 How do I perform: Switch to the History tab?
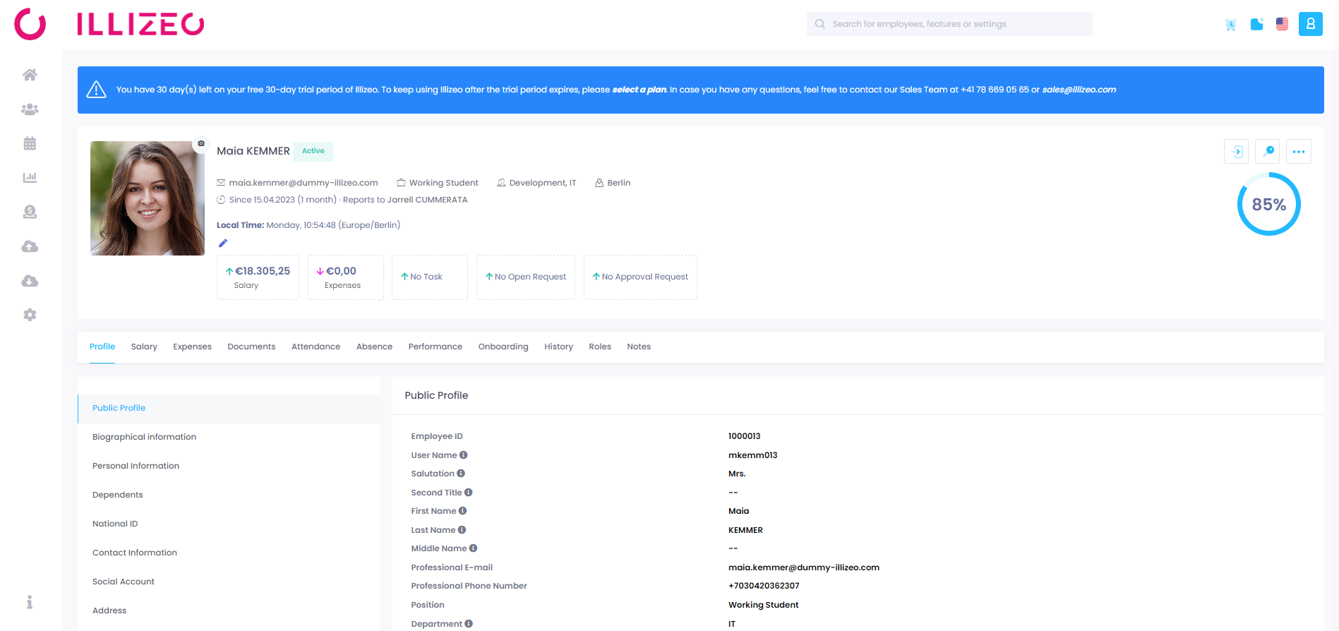coord(558,347)
